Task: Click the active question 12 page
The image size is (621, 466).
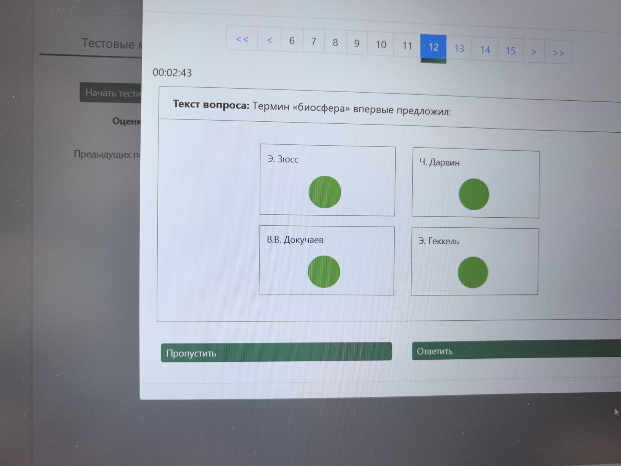Action: coord(433,47)
